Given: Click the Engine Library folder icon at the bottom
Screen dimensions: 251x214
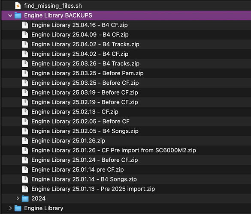Looking at the screenshot, I should tap(18, 208).
